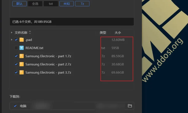Click the part 1.7z archive icon
The height and width of the screenshot is (113, 188).
[x=22, y=56]
